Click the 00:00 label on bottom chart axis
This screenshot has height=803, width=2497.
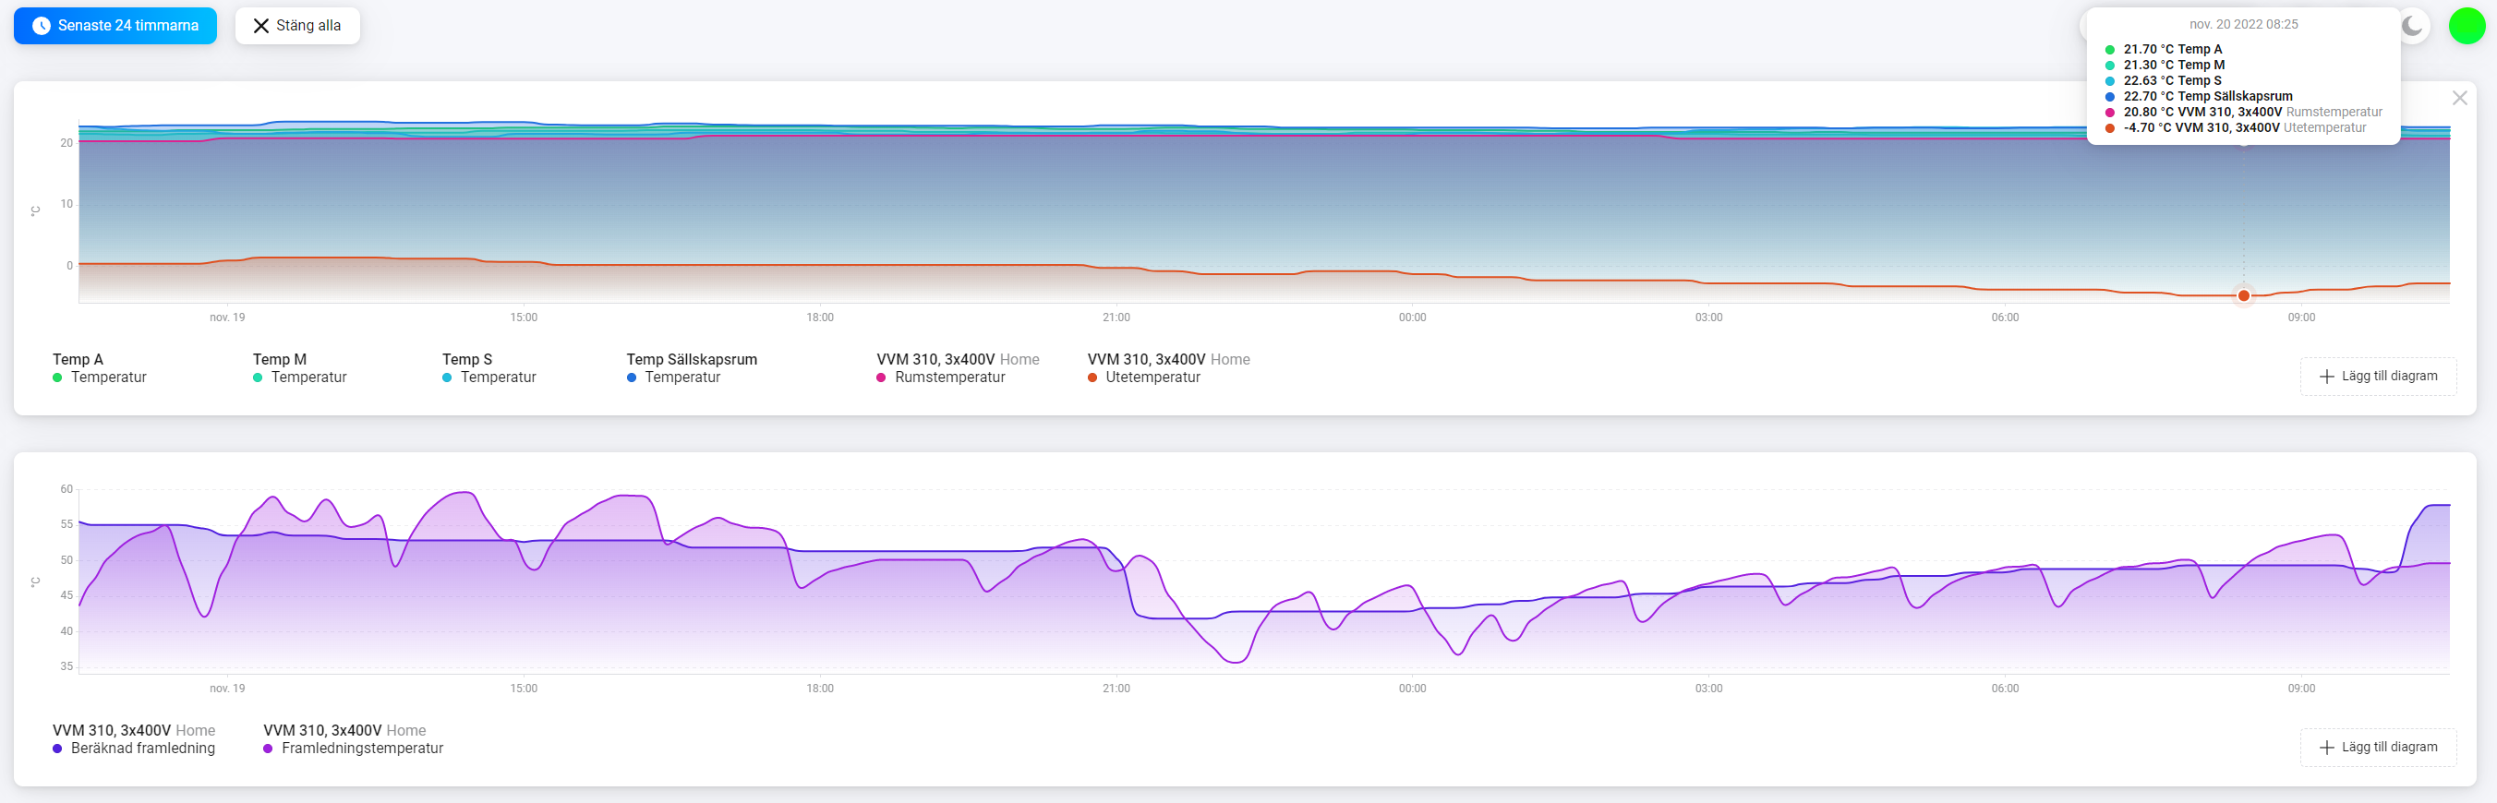coord(1412,689)
